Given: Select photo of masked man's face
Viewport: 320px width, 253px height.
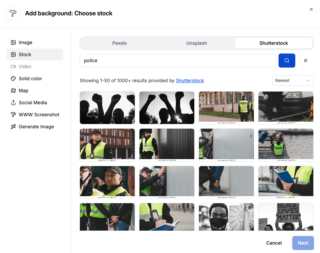Looking at the screenshot, I should [226, 217].
